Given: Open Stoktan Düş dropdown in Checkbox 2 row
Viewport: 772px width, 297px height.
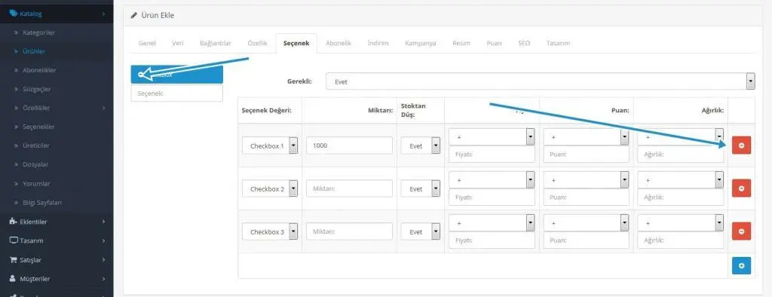Looking at the screenshot, I should [x=421, y=188].
